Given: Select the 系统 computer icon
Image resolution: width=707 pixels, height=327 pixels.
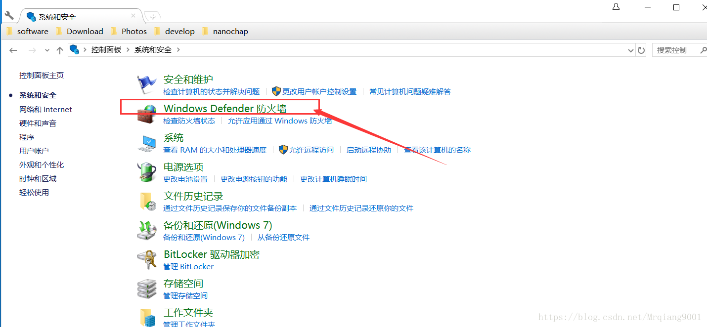Looking at the screenshot, I should point(147,143).
